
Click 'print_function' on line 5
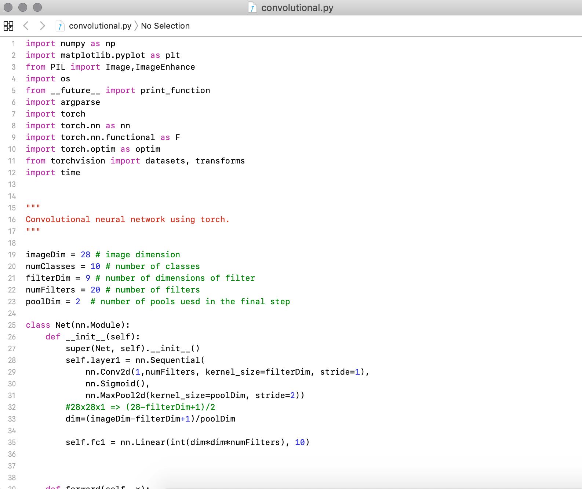click(175, 91)
